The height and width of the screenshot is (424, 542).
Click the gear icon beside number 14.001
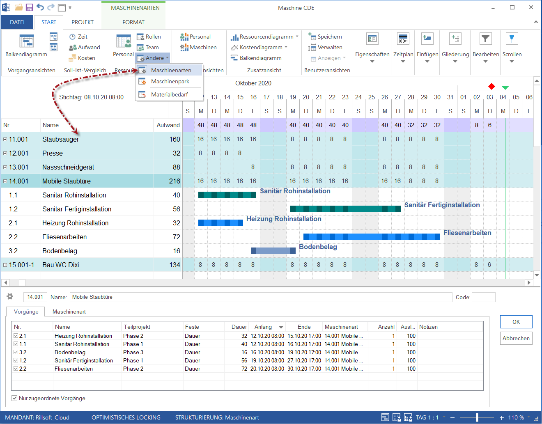point(10,296)
